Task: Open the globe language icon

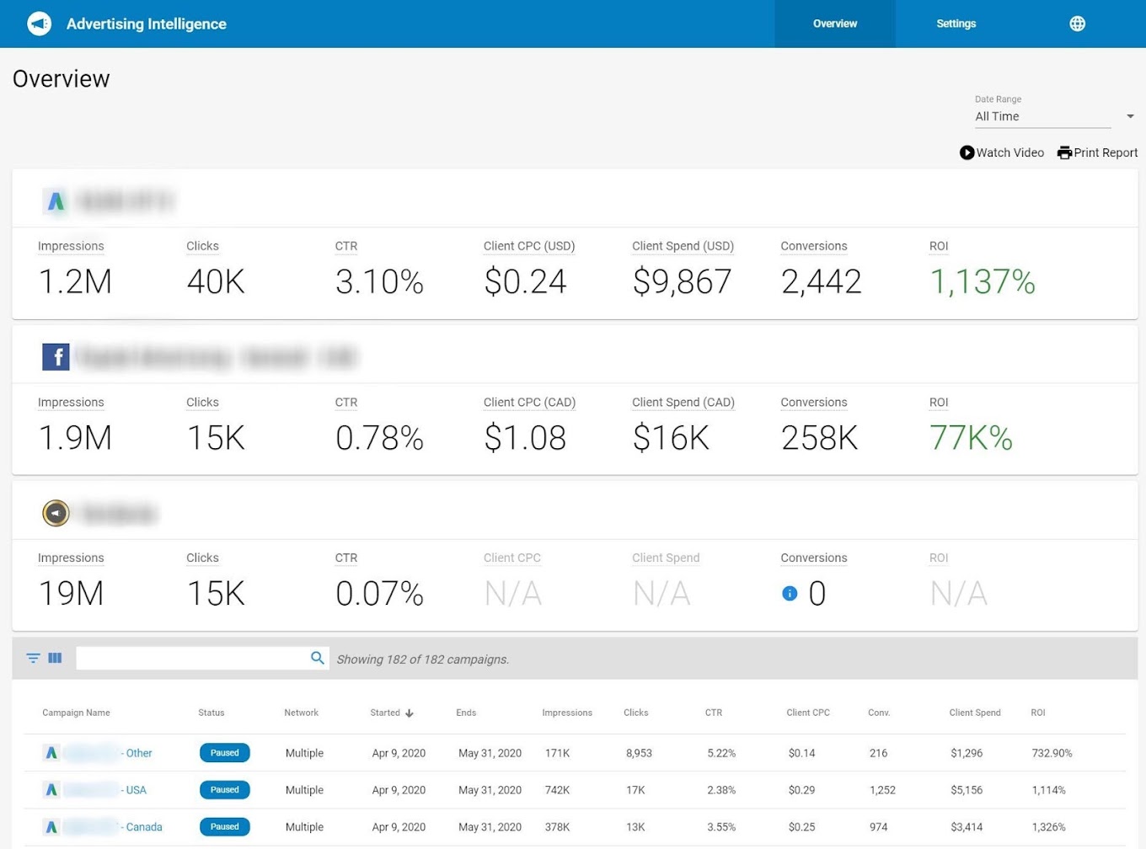Action: (1077, 24)
